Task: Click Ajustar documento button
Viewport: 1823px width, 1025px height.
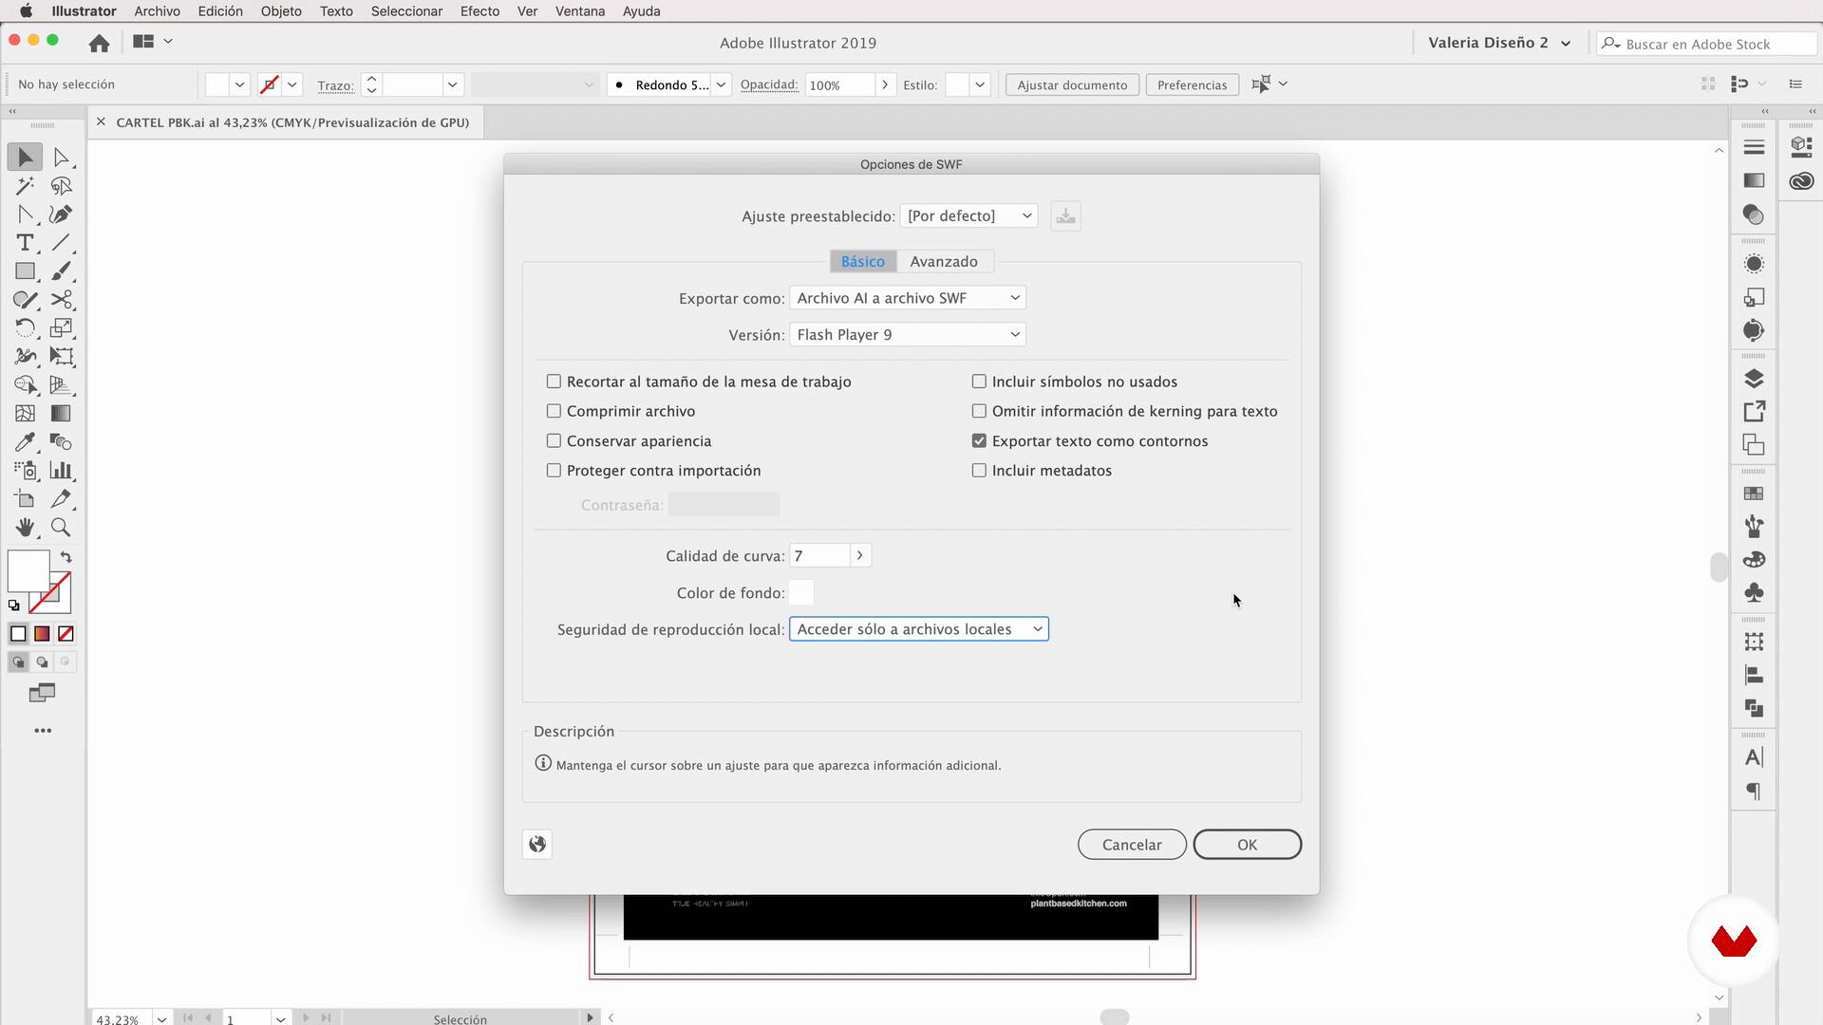Action: (1072, 84)
